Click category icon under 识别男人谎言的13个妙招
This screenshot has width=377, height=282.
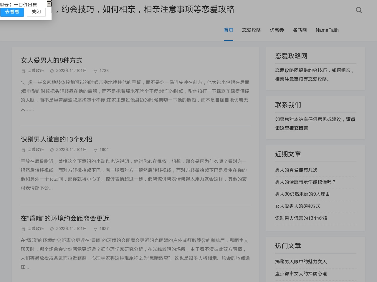23,150
